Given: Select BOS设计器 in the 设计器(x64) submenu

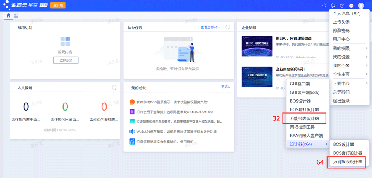Looking at the screenshot, I should [x=349, y=144].
